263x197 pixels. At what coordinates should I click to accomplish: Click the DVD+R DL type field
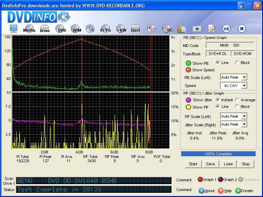[218, 54]
